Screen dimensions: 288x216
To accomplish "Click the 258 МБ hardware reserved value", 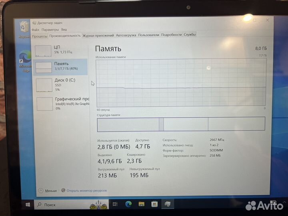I will [x=215, y=155].
